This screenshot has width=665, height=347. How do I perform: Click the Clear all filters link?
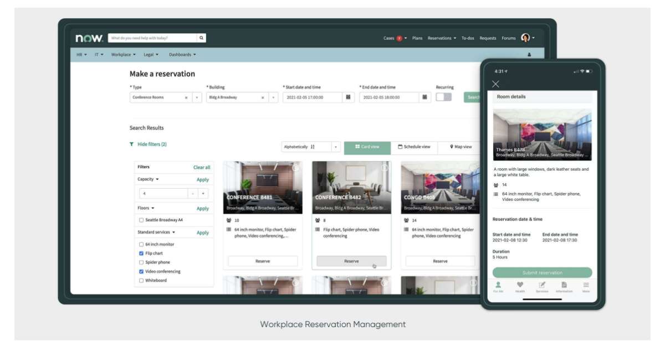tap(202, 167)
